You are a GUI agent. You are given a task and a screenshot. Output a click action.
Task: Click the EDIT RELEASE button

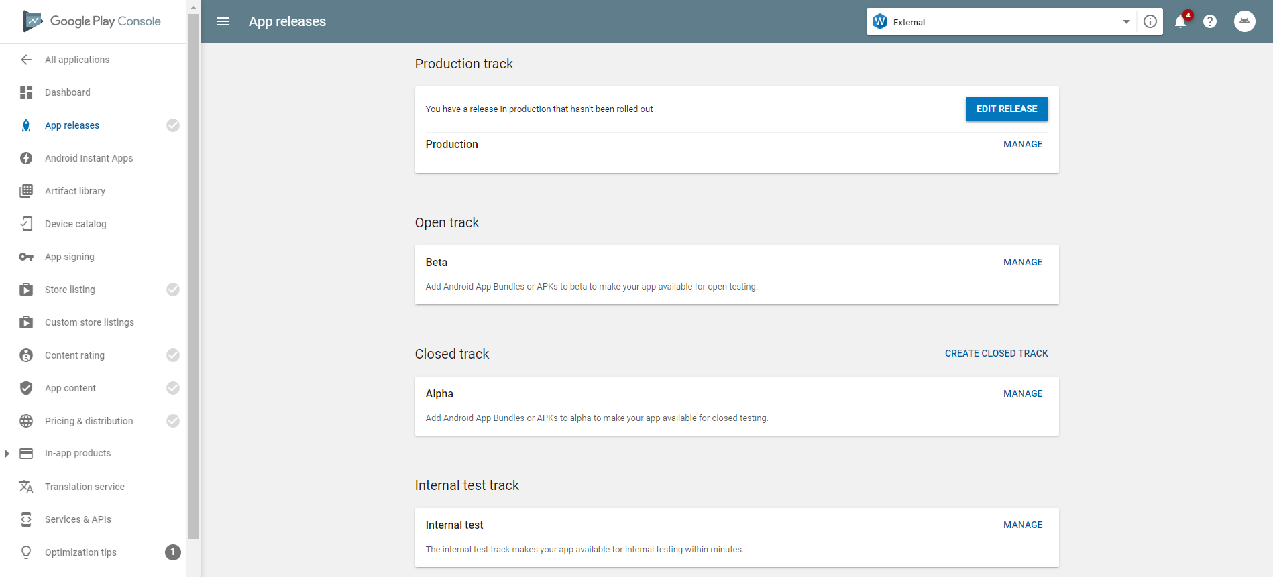coord(1007,109)
